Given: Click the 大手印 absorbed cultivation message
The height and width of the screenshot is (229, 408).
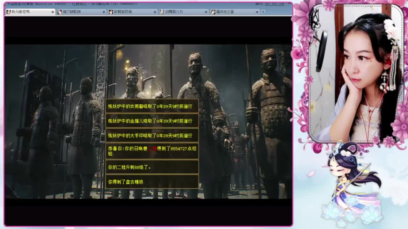Looking at the screenshot, I should click(152, 135).
